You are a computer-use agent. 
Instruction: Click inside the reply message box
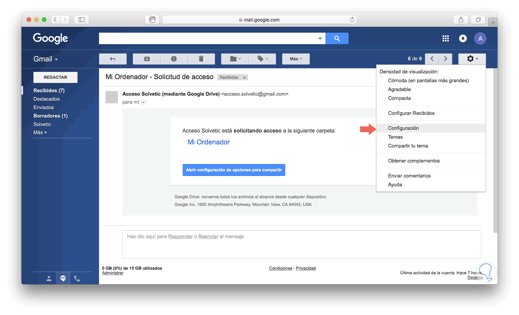(301, 244)
